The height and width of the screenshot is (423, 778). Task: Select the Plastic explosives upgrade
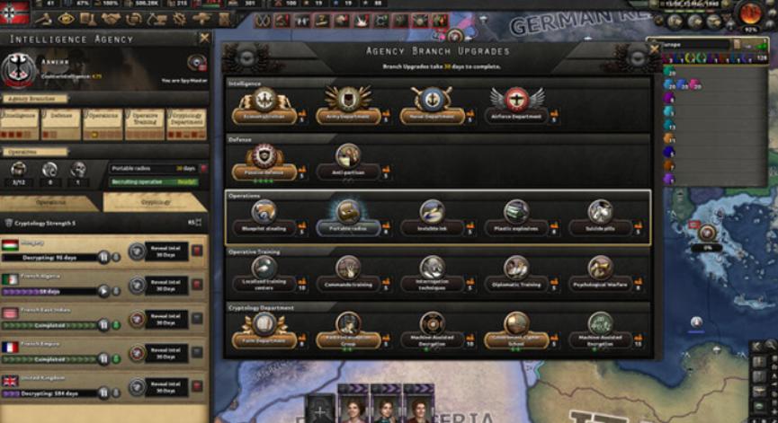coord(516,217)
